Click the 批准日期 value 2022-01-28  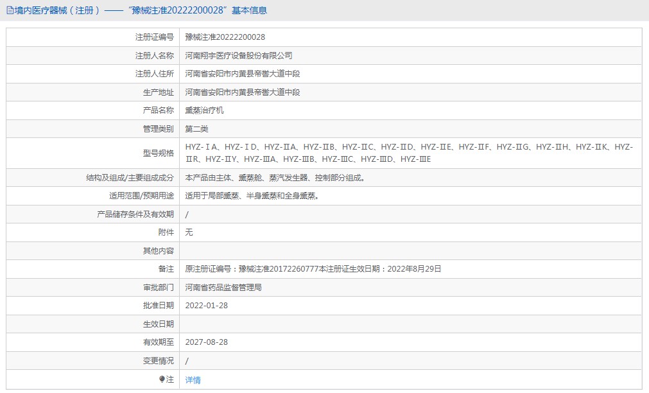coord(206,306)
